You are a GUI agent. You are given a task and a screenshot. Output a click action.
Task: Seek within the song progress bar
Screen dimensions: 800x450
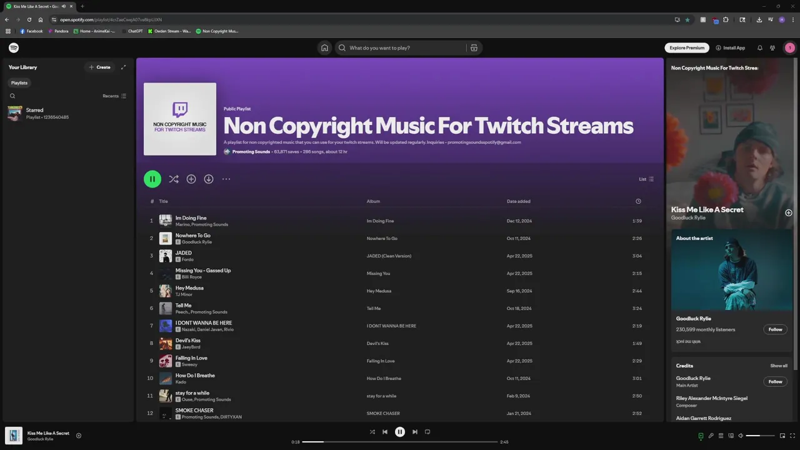401,442
